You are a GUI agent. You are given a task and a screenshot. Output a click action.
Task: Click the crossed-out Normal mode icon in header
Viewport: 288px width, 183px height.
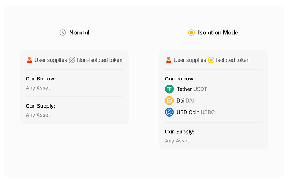tap(63, 32)
